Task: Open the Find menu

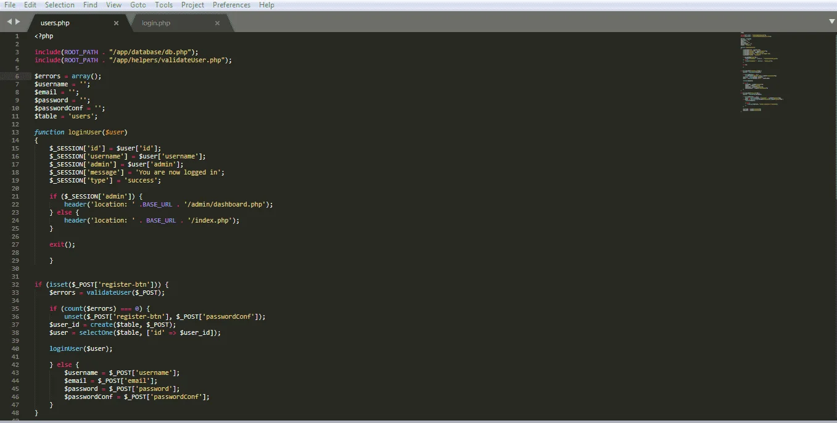Action: click(x=90, y=5)
